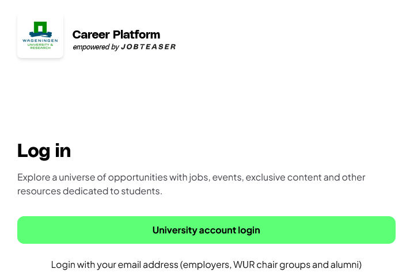Click the green building emblem in the logo
Image resolution: width=410 pixels, height=280 pixels.
pos(40,28)
